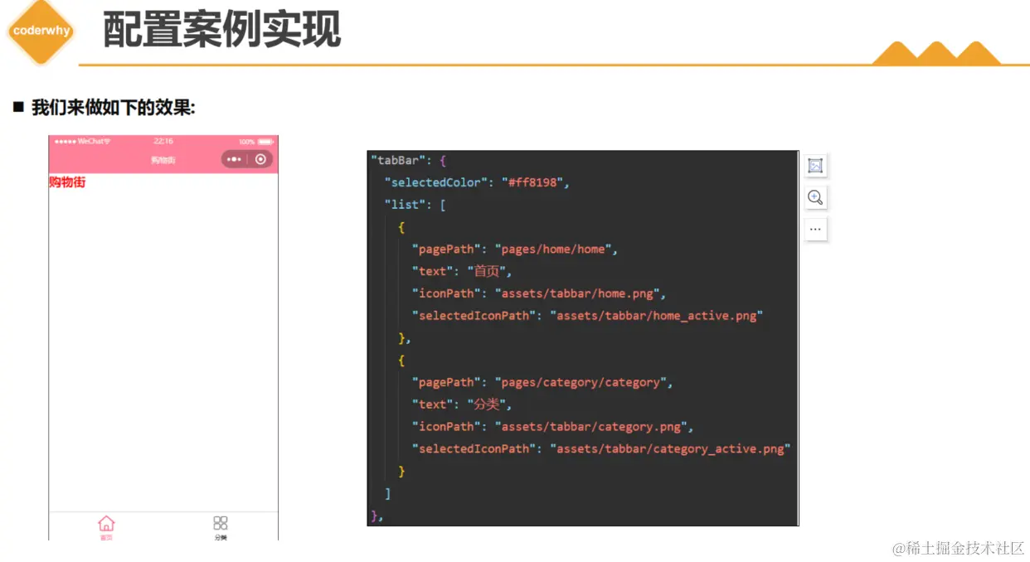The width and height of the screenshot is (1030, 562).
Task: Open the three-dot more options button beside code
Action: (815, 229)
